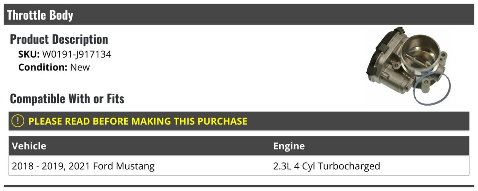Click the Condition label
478x191 pixels.
tap(43, 67)
